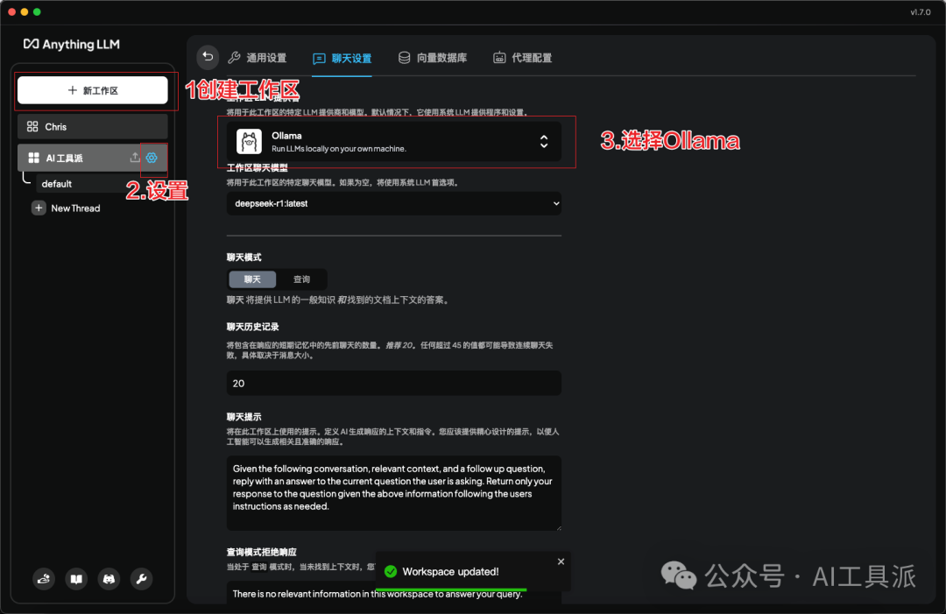946x614 pixels.
Task: Click inside the chat prompt textarea
Action: [394, 493]
